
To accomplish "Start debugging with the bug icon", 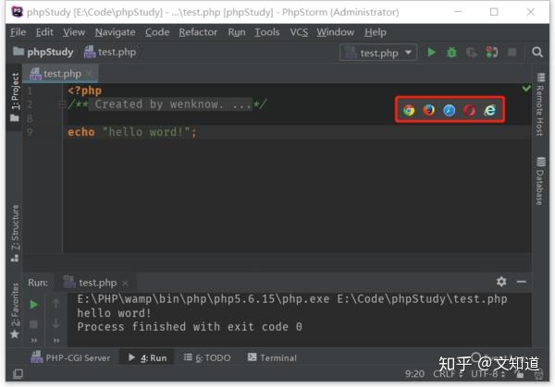I will click(x=451, y=53).
